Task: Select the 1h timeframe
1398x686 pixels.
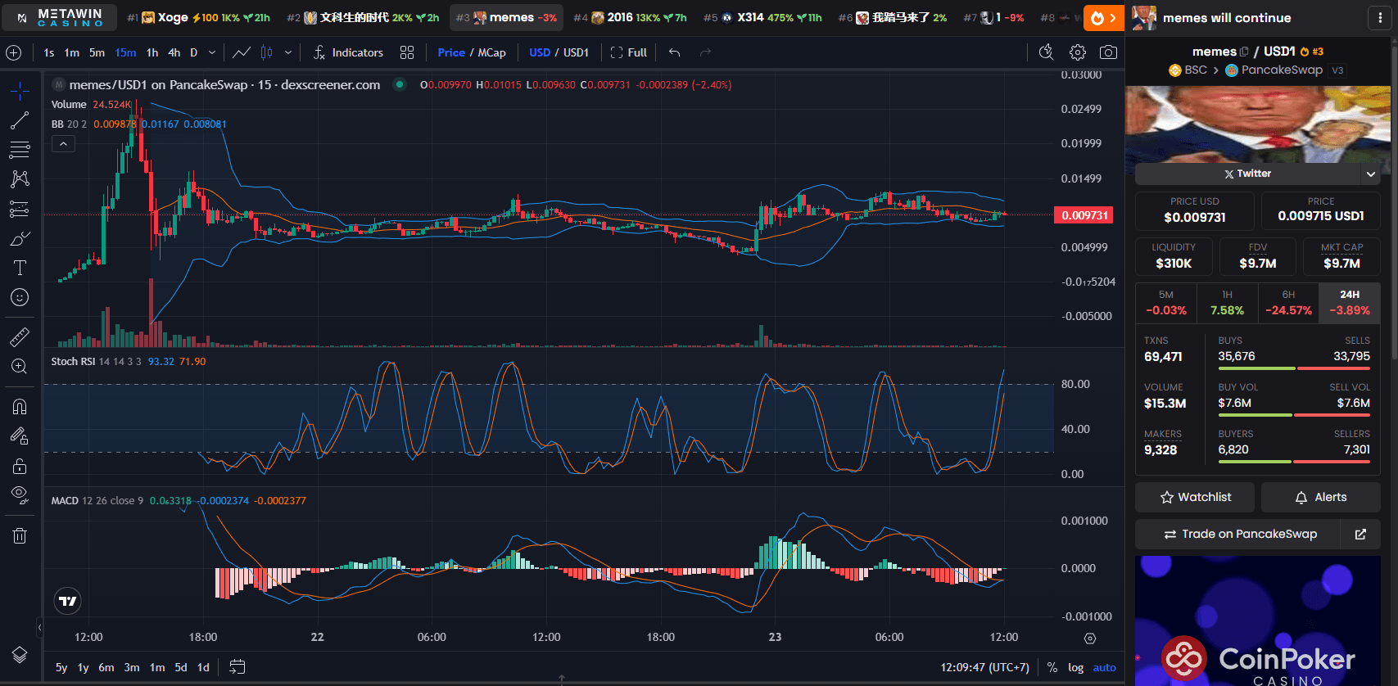Action: click(152, 52)
